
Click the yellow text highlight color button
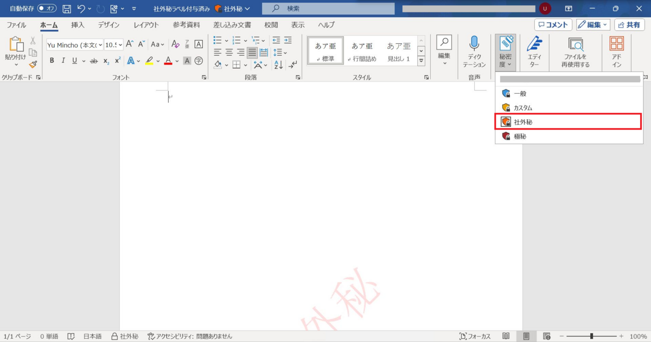tap(149, 61)
